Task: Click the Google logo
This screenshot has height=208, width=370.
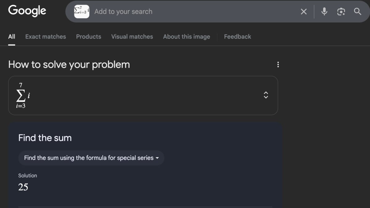Action: pos(27,11)
